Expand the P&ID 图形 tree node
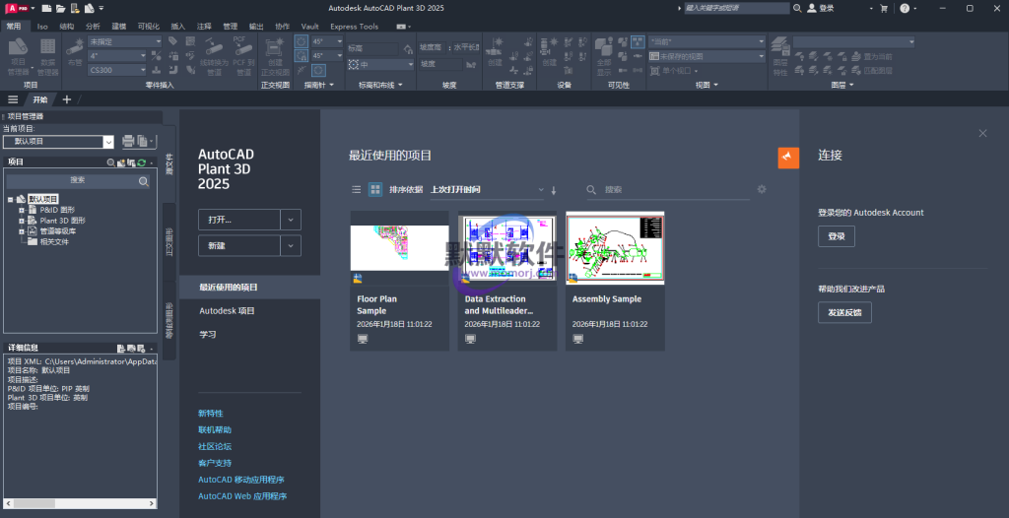The width and height of the screenshot is (1009, 518). (x=21, y=210)
